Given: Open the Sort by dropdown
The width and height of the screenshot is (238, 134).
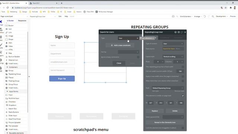Looking at the screenshot, I should pyautogui.click(x=128, y=52).
